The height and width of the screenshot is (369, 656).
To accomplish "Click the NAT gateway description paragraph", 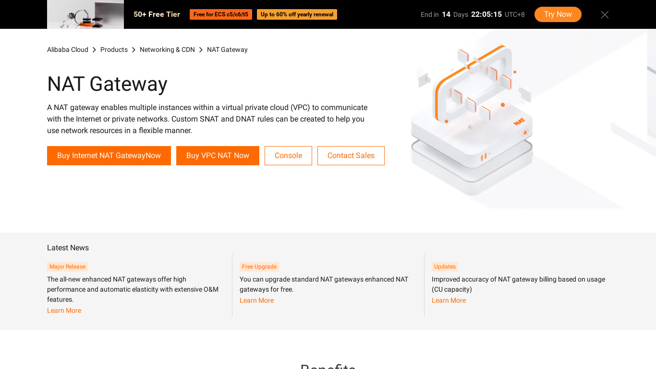I will [x=207, y=119].
